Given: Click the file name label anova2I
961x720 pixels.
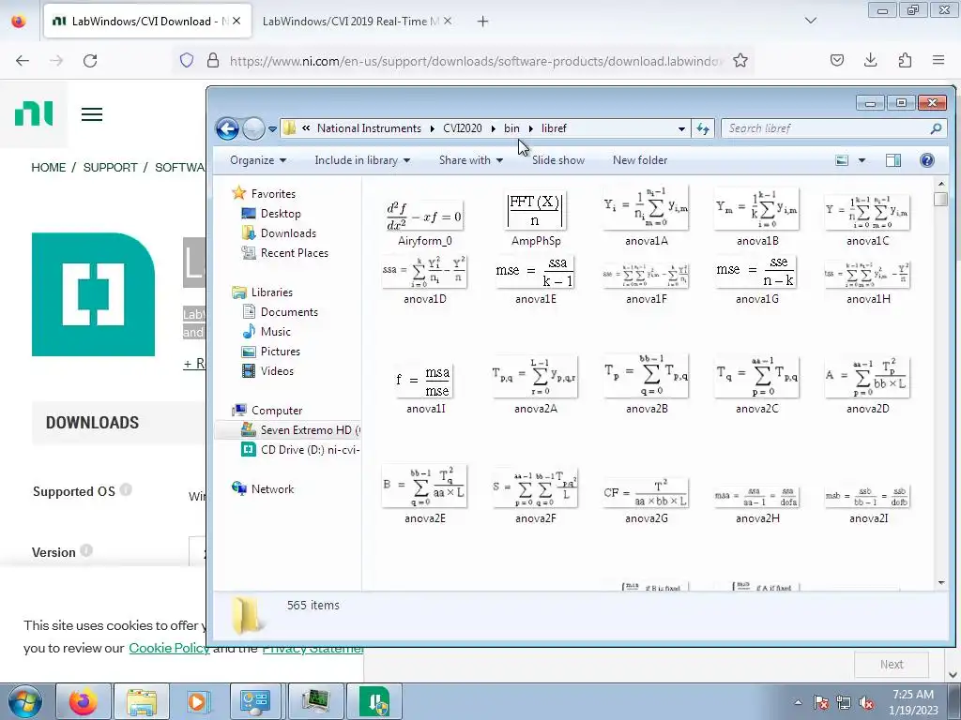Looking at the screenshot, I should 868,518.
